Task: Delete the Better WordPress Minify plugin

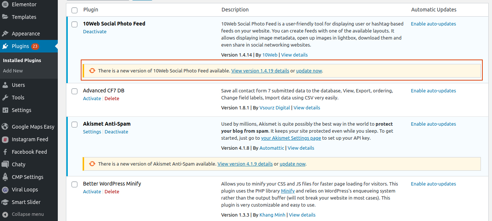Action: pos(112,191)
